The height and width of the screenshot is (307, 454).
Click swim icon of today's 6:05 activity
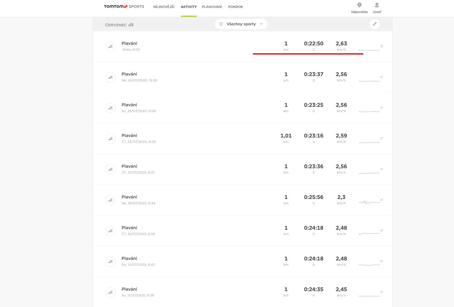tap(110, 47)
